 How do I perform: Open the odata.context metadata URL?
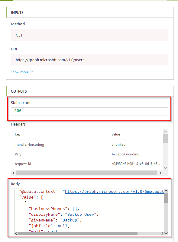[114, 192]
